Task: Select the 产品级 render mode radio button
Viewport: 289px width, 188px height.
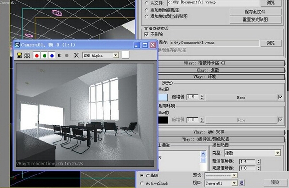Action: click(x=141, y=175)
